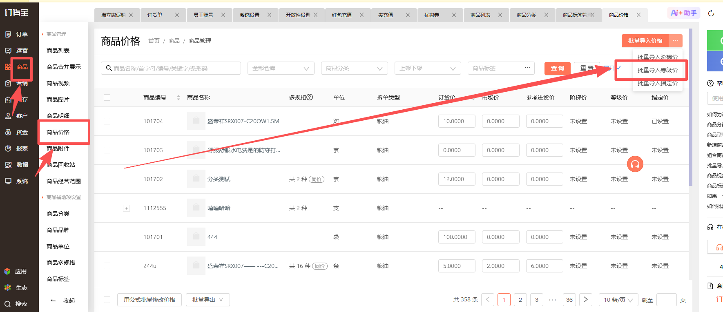Click the 订货价 field for product 101704

(x=457, y=121)
